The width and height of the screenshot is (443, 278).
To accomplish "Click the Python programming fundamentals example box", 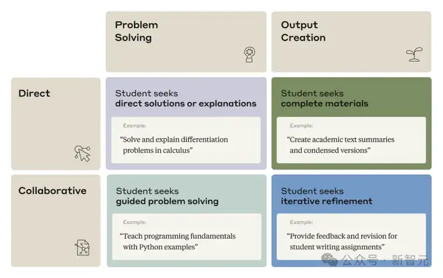I will pyautogui.click(x=187, y=237).
